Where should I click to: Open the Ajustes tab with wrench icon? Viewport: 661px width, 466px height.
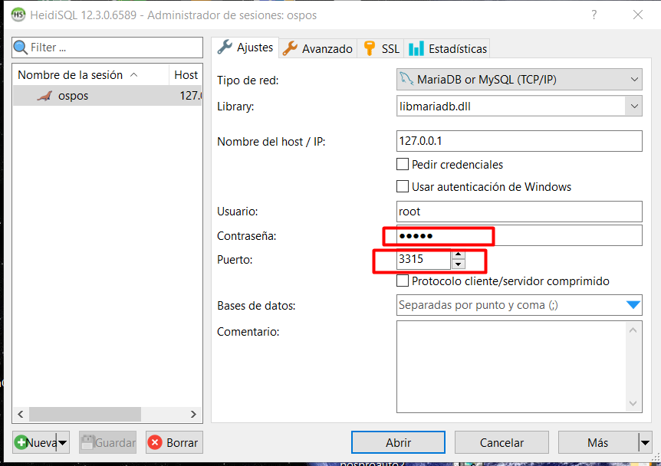point(245,48)
